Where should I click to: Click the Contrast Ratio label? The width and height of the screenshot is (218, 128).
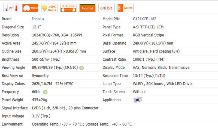114,59
